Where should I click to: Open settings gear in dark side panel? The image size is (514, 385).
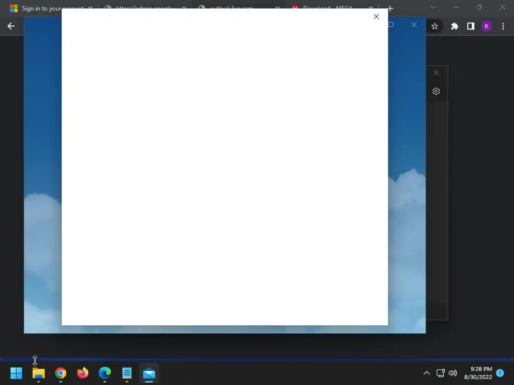436,91
